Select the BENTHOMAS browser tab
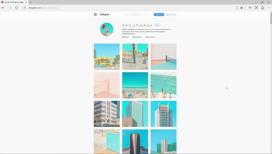This screenshot has width=272, height=154. 14,2
